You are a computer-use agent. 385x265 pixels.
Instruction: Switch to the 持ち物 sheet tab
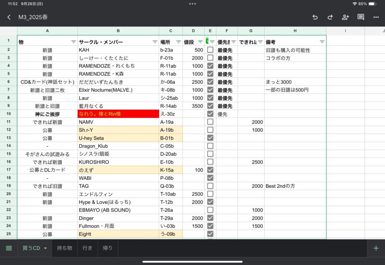65,248
